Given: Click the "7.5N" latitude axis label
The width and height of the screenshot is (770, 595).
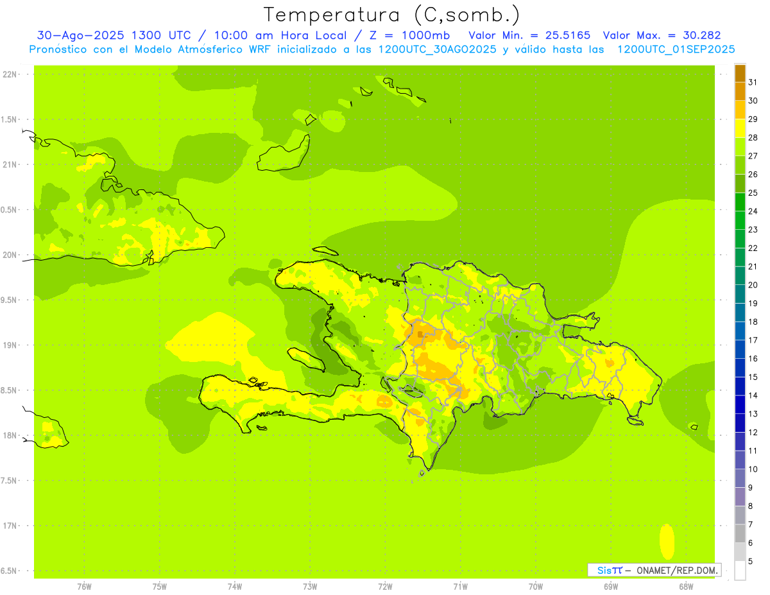Looking at the screenshot, I should pos(10,481).
